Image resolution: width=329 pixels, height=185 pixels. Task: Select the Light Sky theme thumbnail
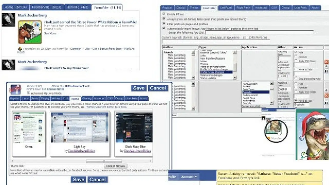(80, 134)
